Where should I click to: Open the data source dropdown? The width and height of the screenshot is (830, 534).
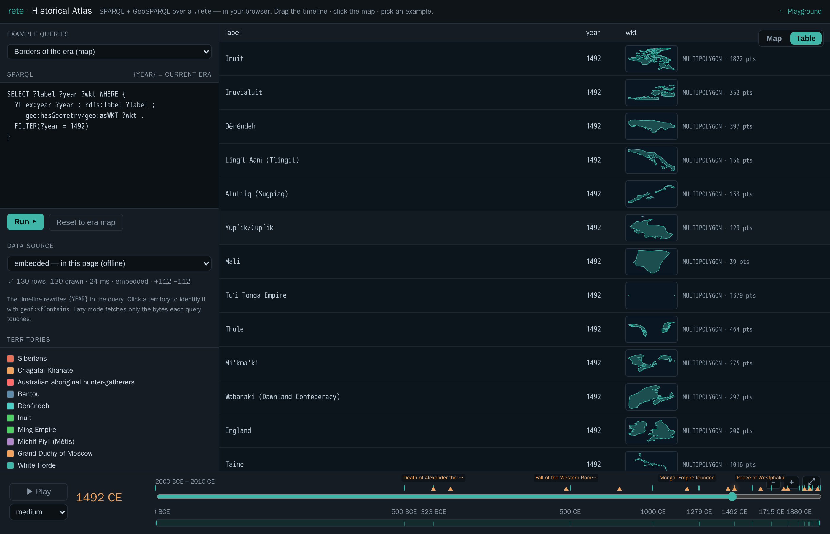[109, 263]
